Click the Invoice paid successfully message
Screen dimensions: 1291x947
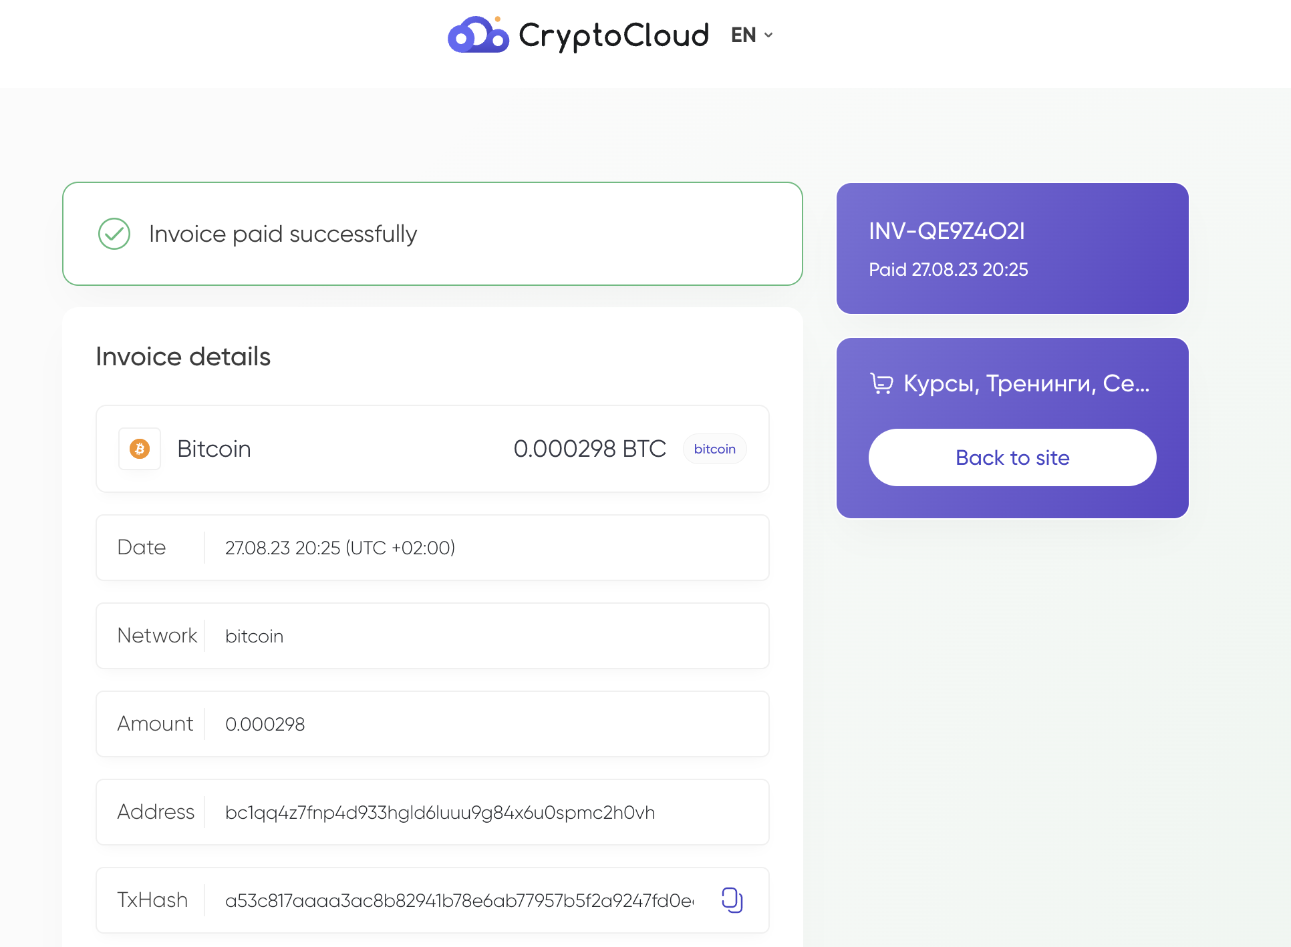click(283, 234)
